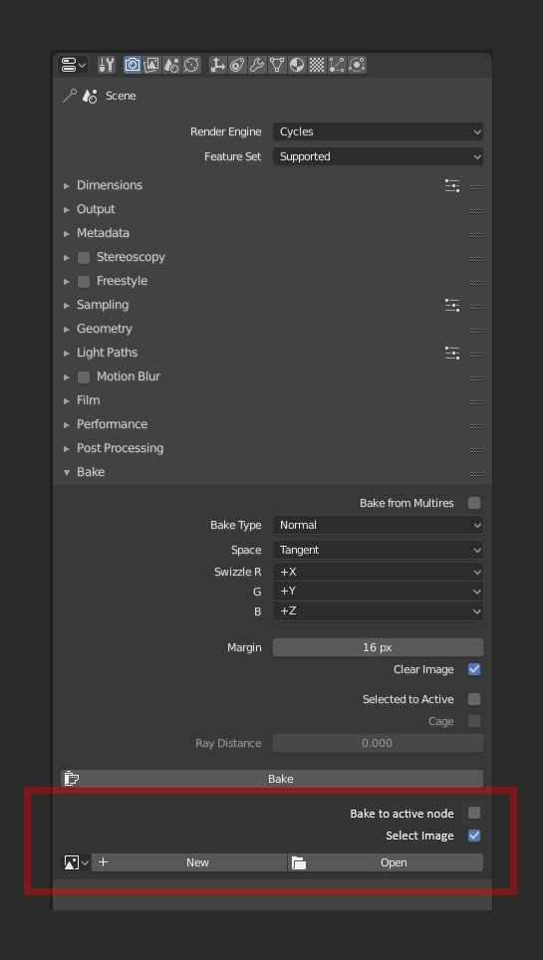Collapse the Bake panel
543x960 pixels.
[90, 472]
